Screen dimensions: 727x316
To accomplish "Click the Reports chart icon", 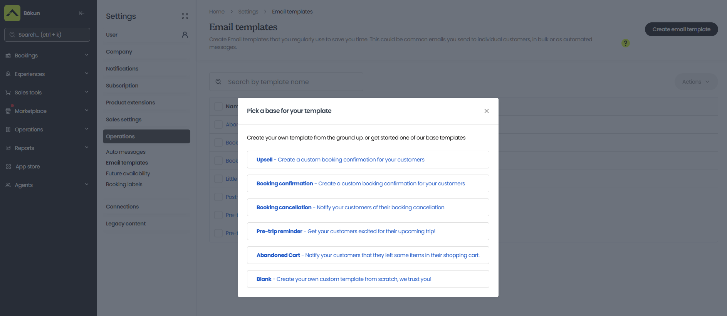I will (x=8, y=148).
